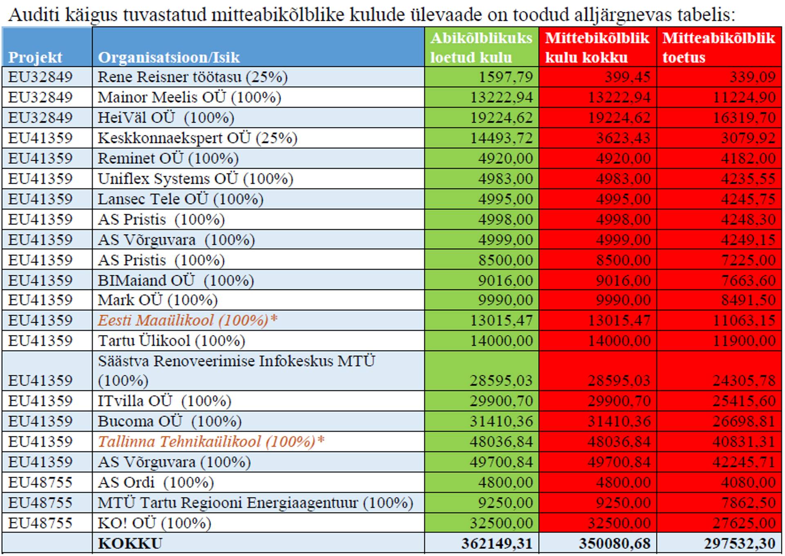Click the Mittebikõlblik kulu kokku header
This screenshot has height=556, width=785.
597,47
